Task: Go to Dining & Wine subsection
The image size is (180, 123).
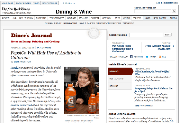Action: [x=70, y=23]
